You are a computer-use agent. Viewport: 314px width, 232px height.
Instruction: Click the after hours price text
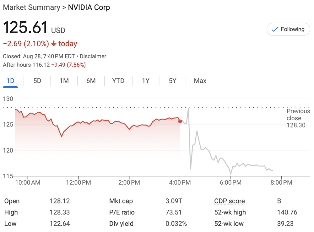coord(44,65)
